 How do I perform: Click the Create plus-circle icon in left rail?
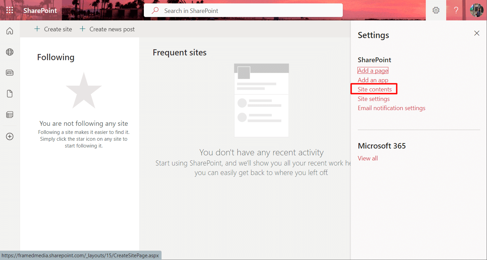(x=10, y=136)
